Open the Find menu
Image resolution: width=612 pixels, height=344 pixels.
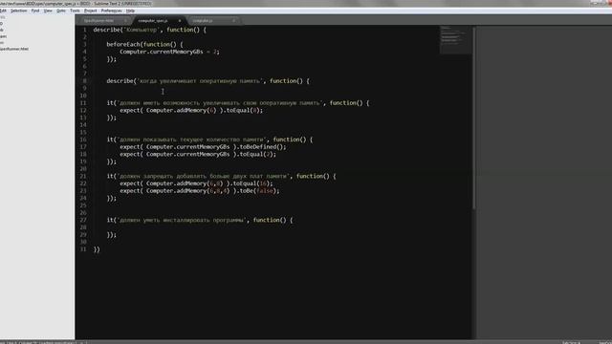coord(35,11)
